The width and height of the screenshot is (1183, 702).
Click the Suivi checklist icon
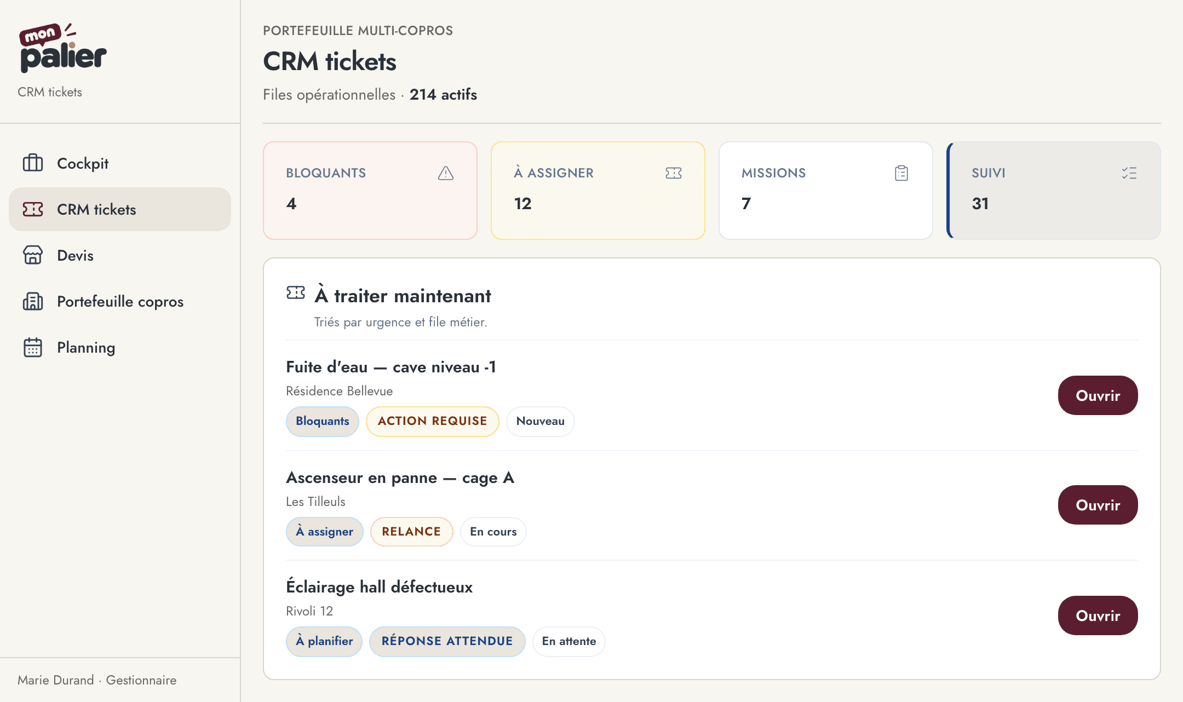tap(1129, 173)
